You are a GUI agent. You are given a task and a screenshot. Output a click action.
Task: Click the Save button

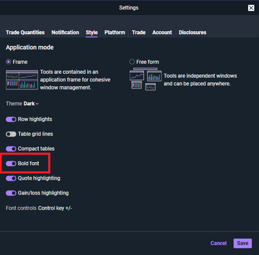pos(243,244)
